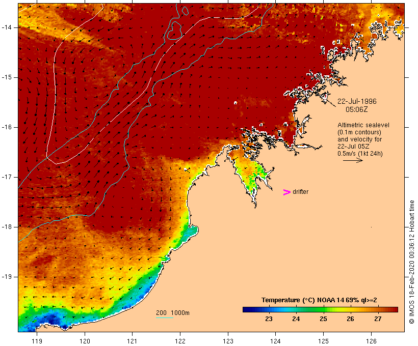Click the latitude axis label '-19'

click(7, 277)
